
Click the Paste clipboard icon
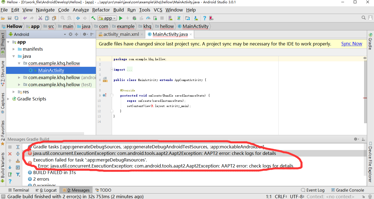(x=54, y=18)
